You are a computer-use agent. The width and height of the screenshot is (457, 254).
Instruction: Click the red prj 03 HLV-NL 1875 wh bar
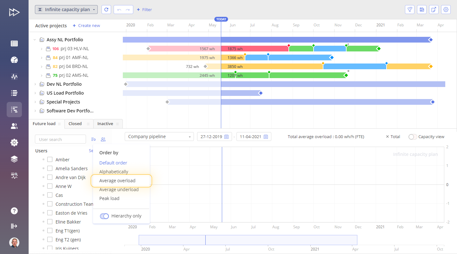[255, 49]
